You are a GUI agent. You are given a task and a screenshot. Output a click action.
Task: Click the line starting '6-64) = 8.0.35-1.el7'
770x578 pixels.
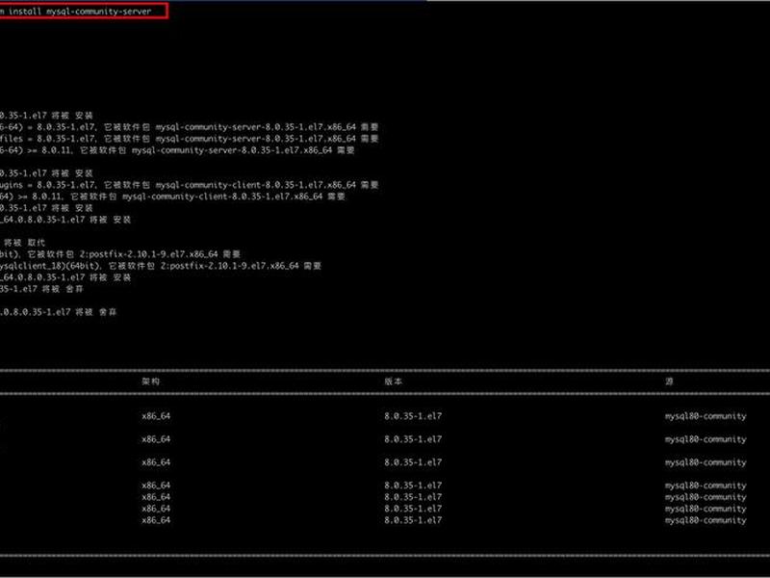pyautogui.click(x=189, y=127)
